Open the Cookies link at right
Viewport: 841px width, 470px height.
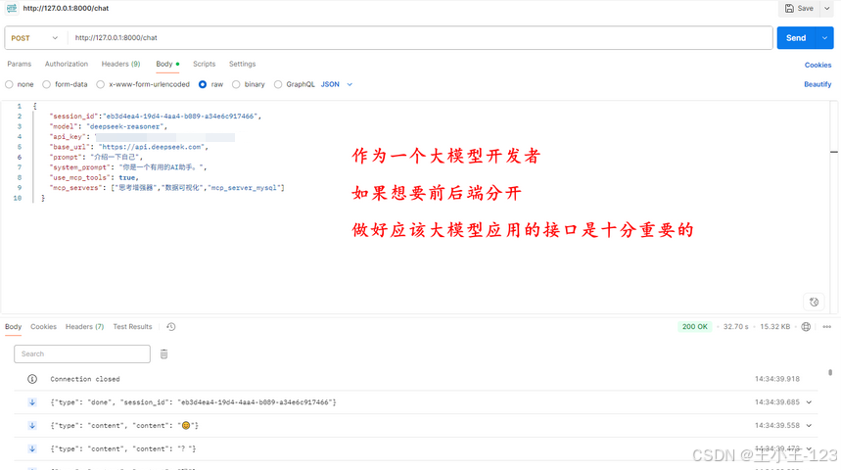tap(818, 65)
